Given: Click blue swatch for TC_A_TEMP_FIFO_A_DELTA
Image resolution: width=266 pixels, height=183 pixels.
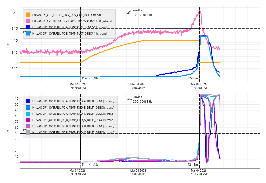Looking at the screenshot, I should pyautogui.click(x=28, y=101).
